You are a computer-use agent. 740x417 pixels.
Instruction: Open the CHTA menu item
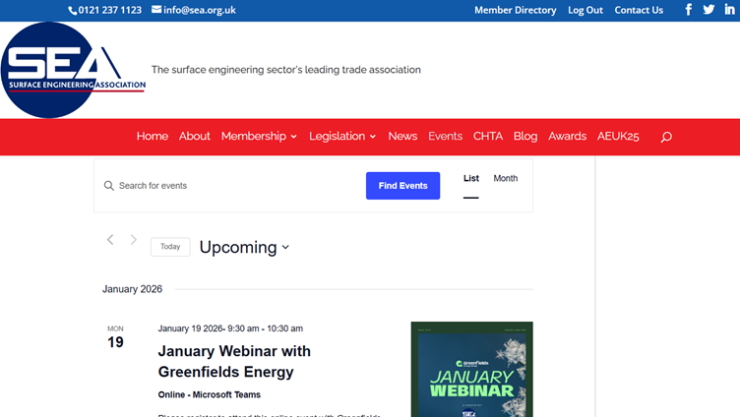(x=488, y=137)
